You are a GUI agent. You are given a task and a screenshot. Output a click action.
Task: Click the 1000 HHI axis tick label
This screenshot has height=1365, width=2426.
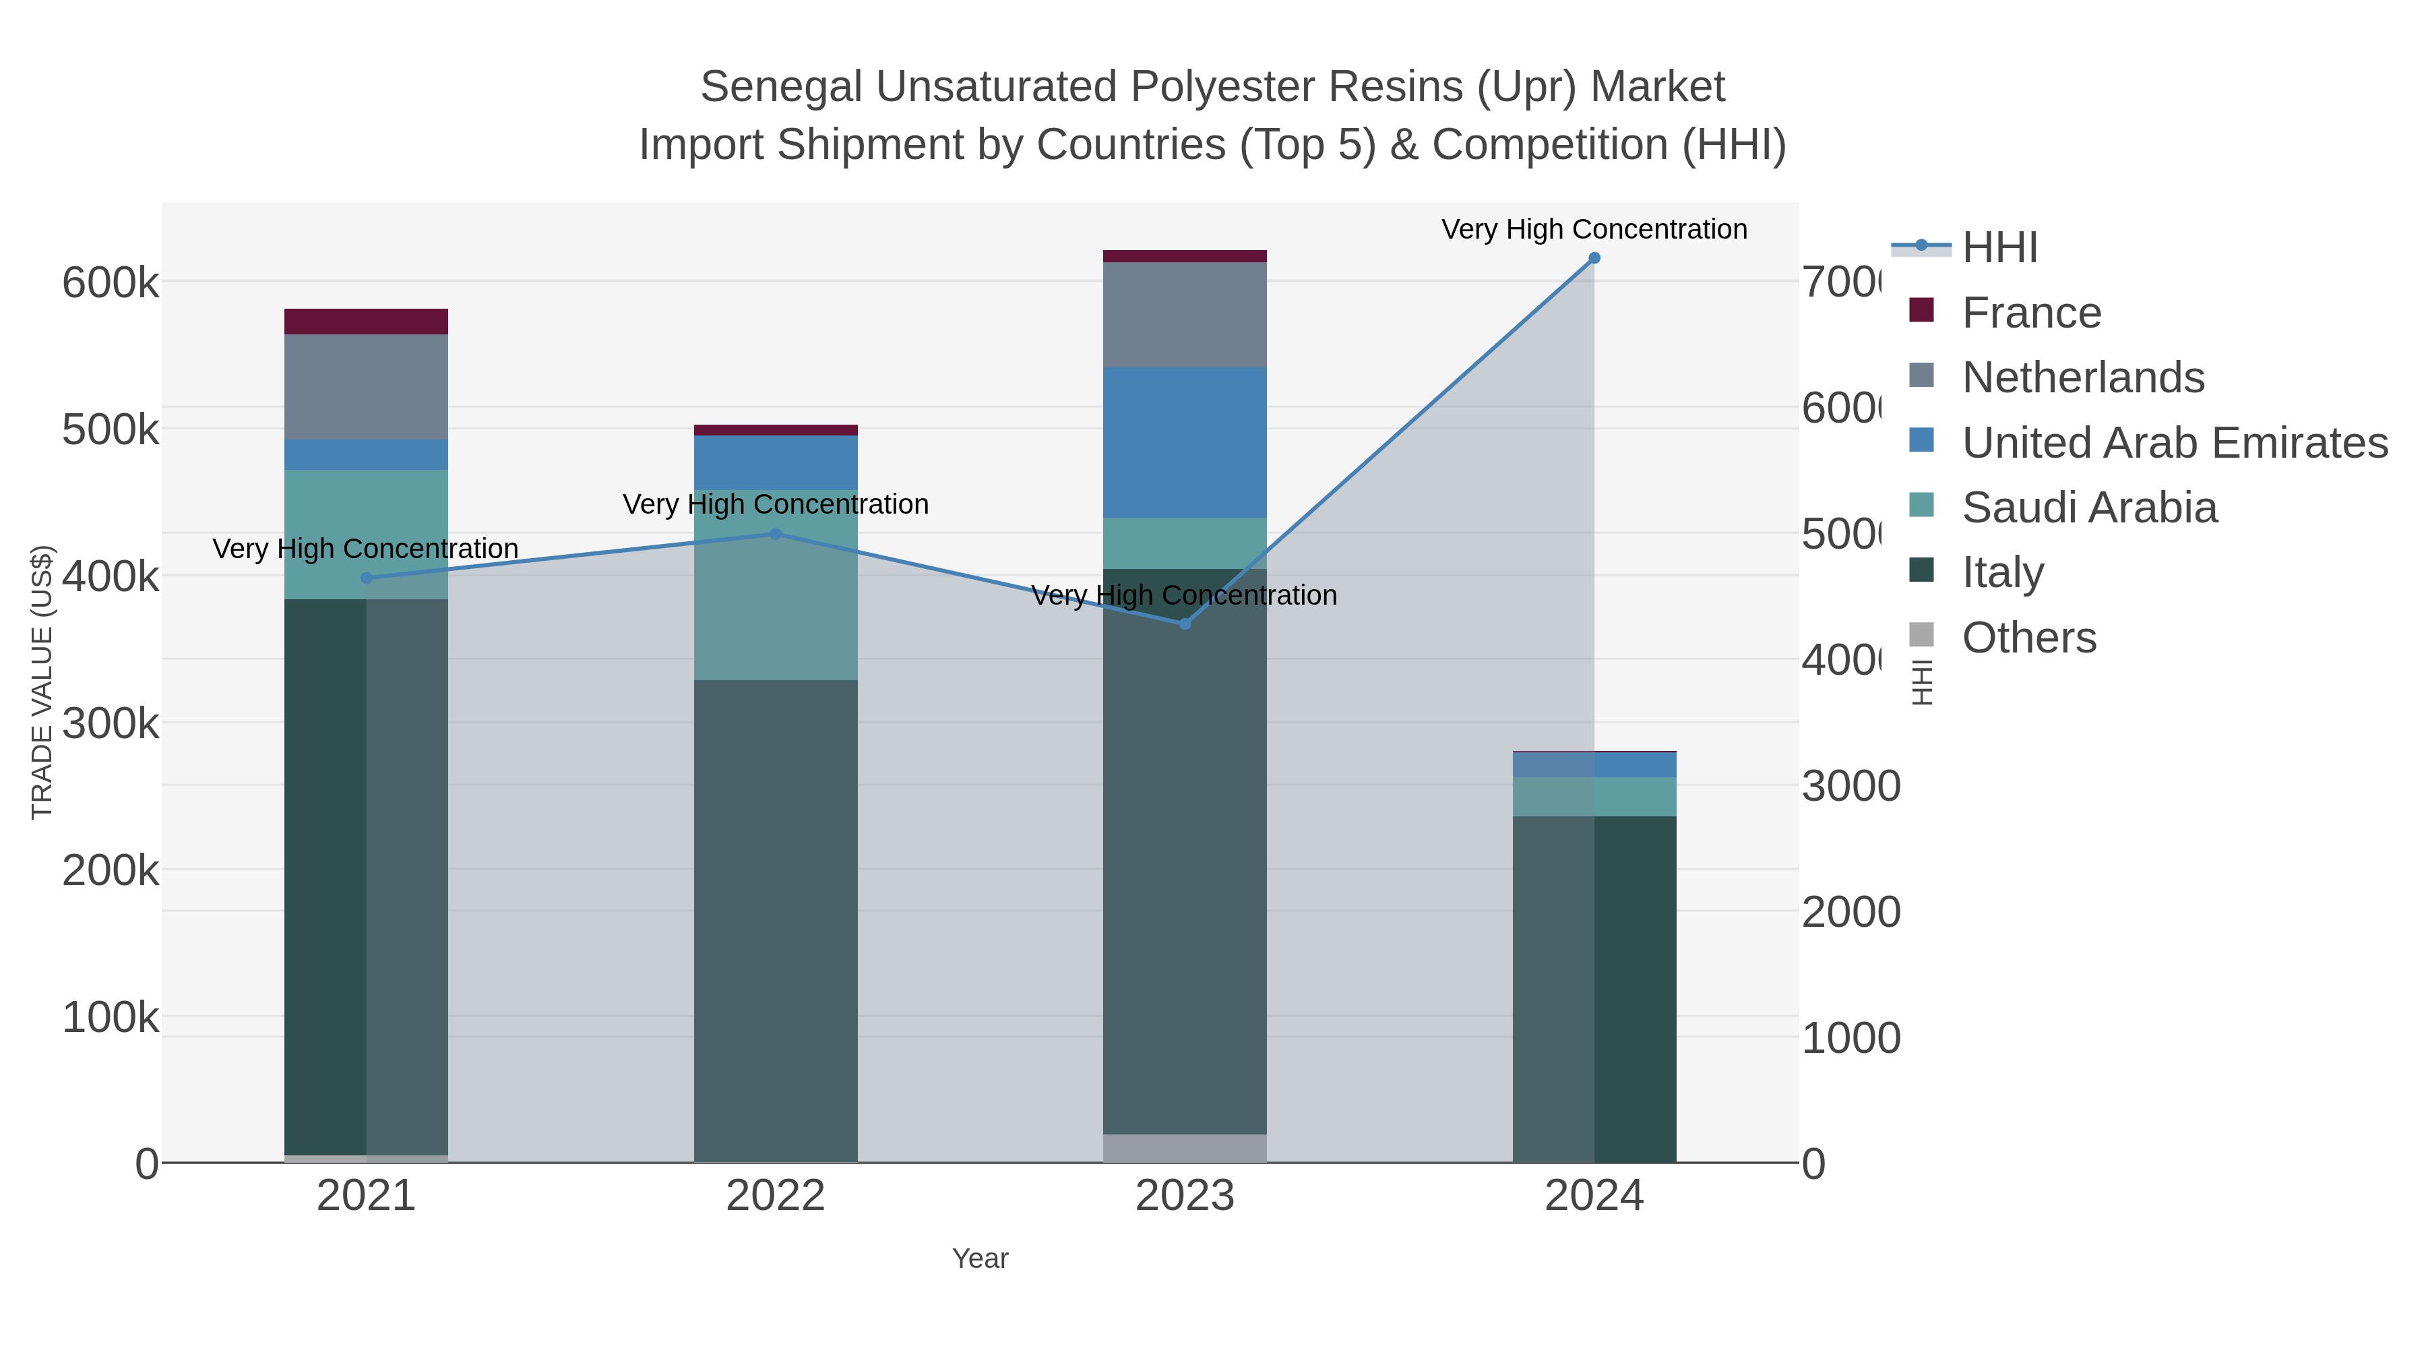click(1852, 1038)
